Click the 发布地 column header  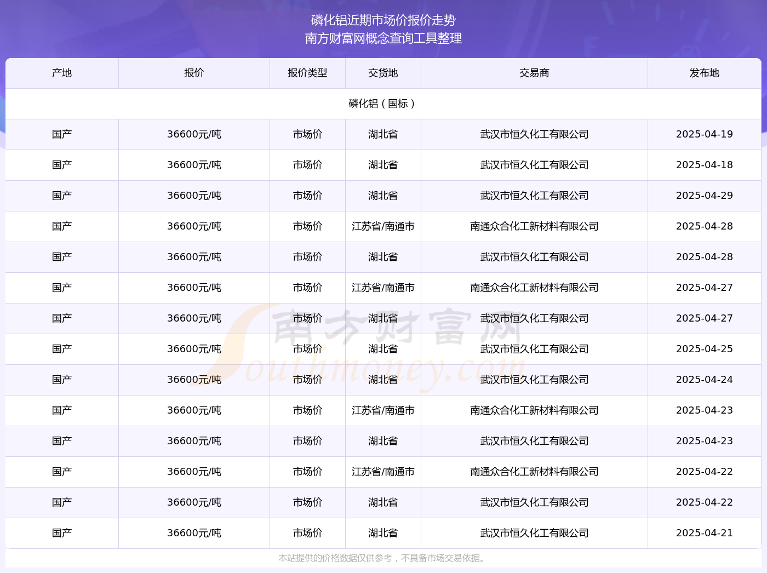[x=705, y=73]
